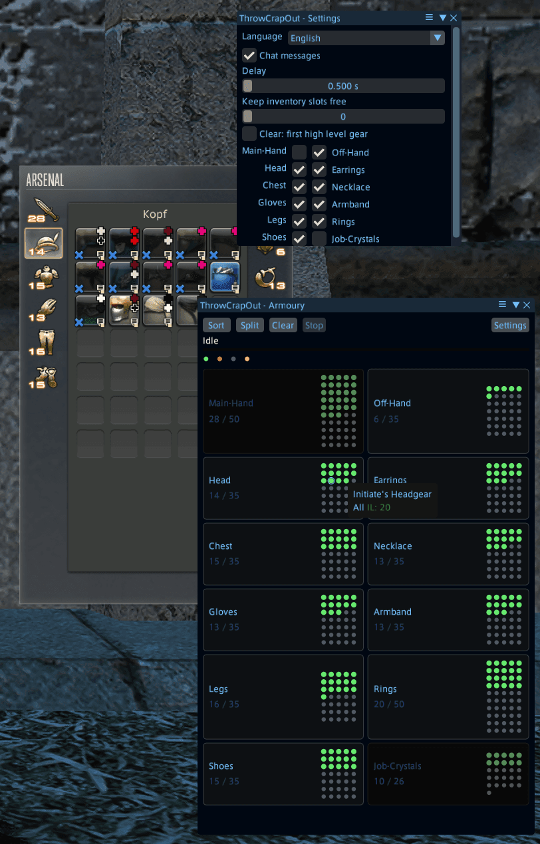The height and width of the screenshot is (844, 540).
Task: Select the Chest 15 / 35 card
Action: click(x=283, y=554)
